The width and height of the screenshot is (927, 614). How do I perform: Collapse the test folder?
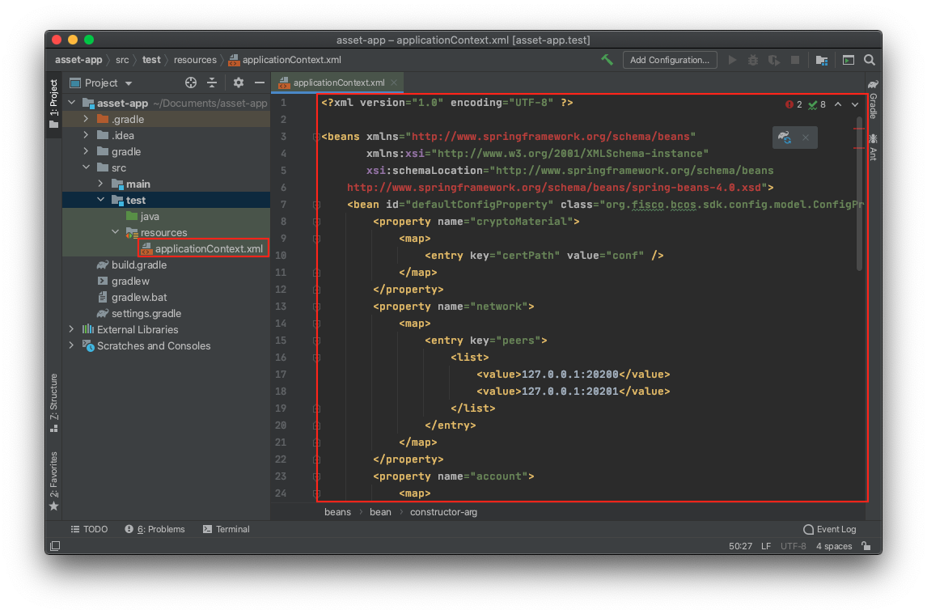101,200
